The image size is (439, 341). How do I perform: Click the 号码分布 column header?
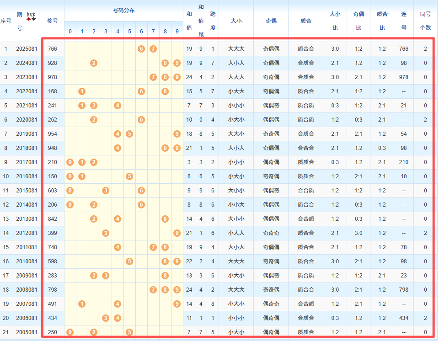pyautogui.click(x=123, y=10)
